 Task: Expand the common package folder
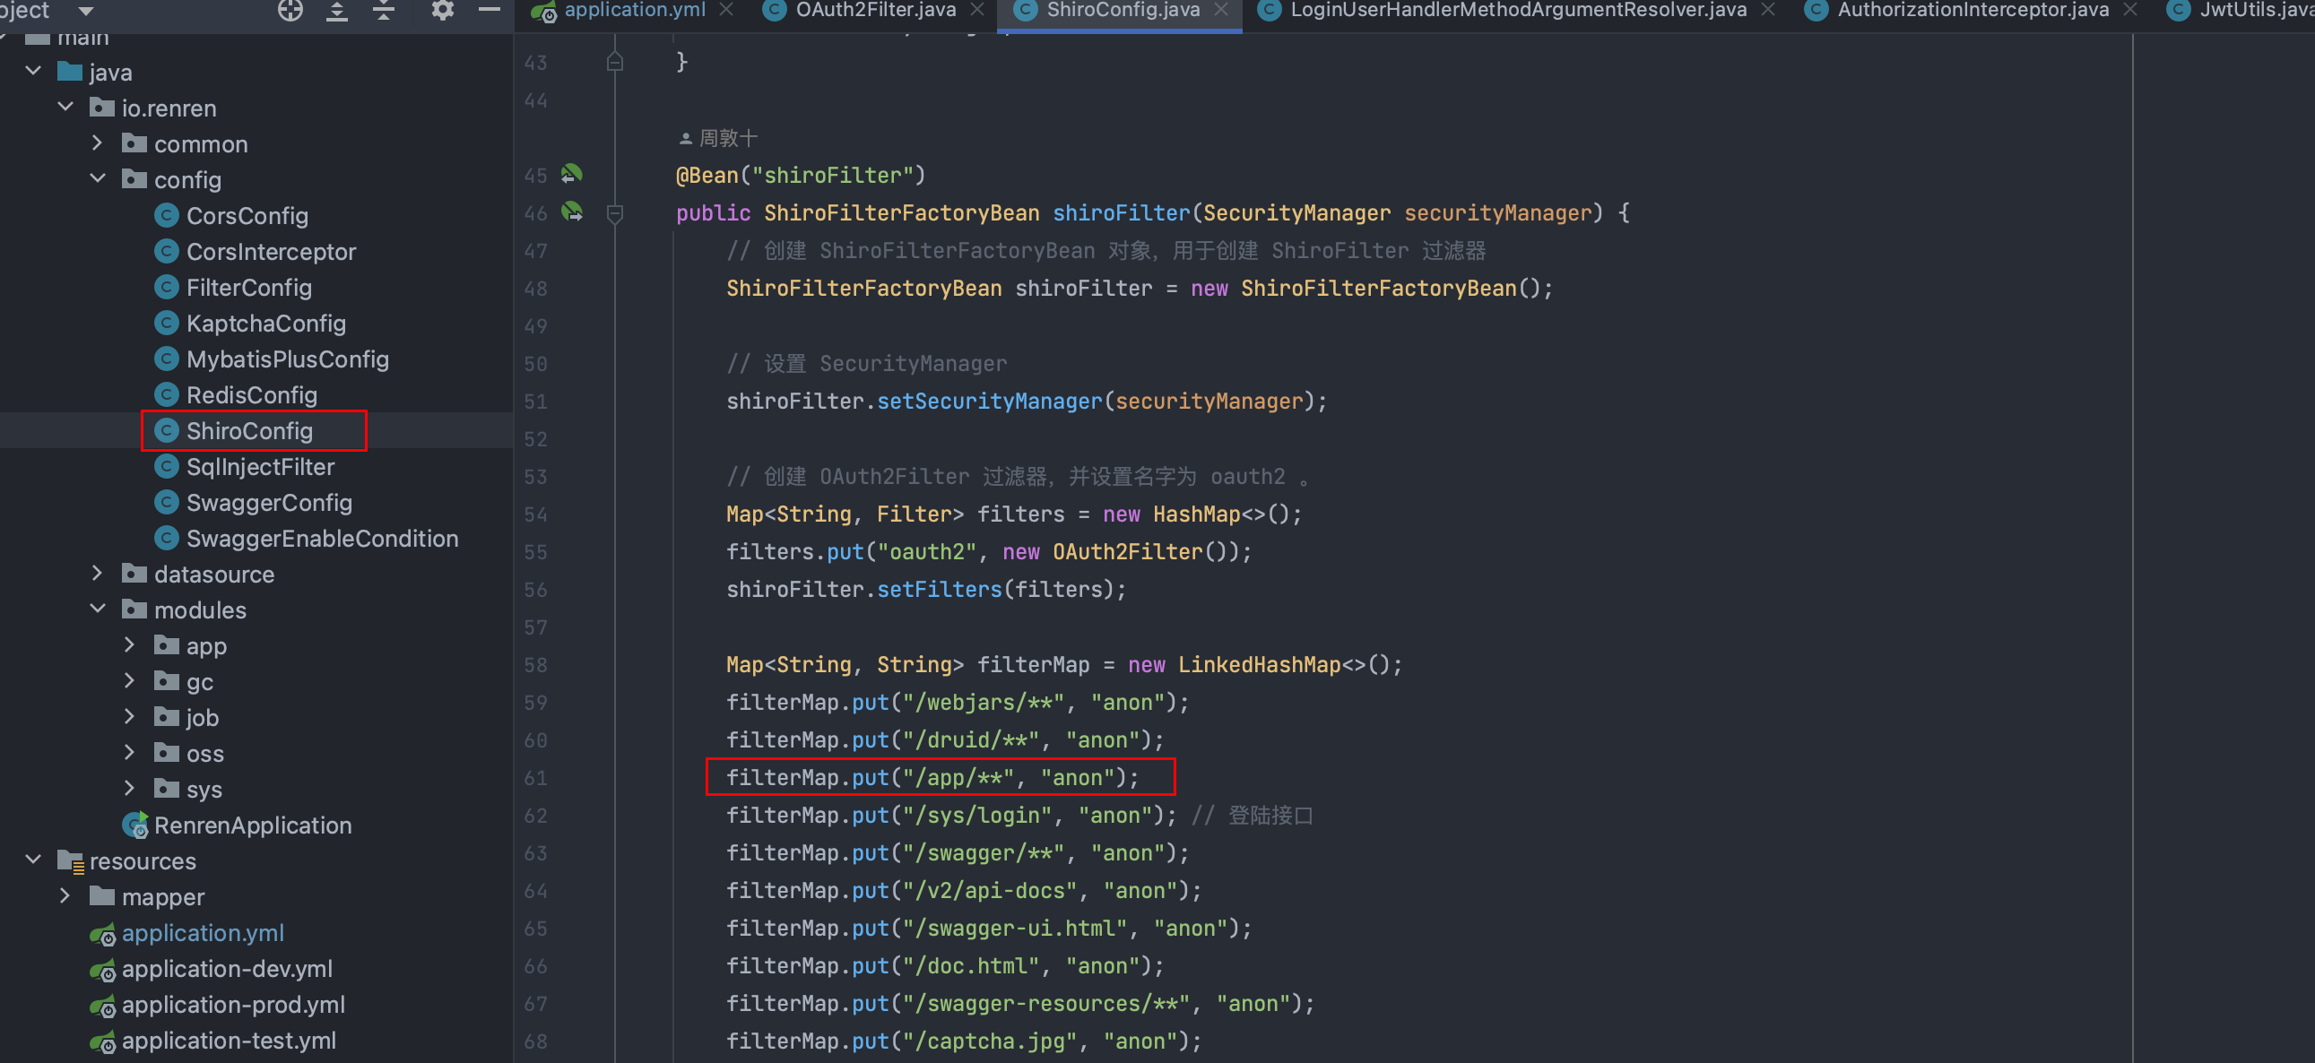coord(98,143)
